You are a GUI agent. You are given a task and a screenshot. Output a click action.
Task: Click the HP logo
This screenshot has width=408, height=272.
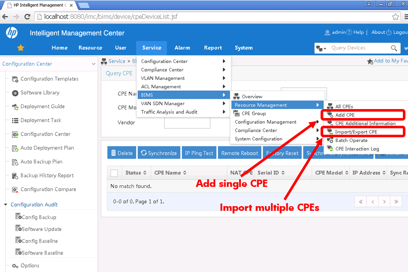(12, 33)
